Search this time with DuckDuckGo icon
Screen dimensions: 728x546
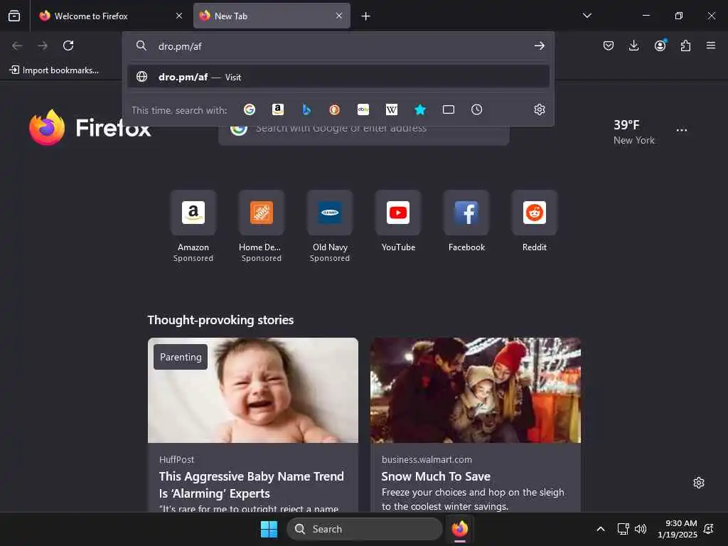[335, 109]
